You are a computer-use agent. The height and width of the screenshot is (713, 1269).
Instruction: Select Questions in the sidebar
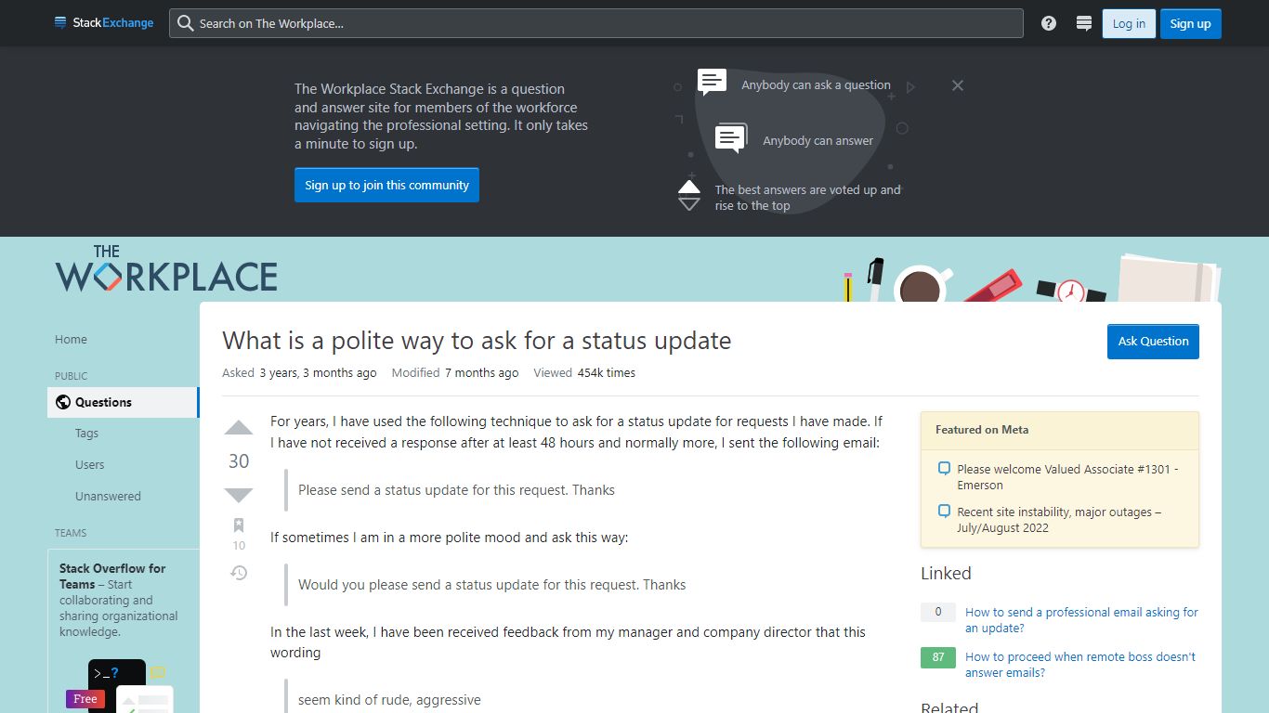(123, 402)
